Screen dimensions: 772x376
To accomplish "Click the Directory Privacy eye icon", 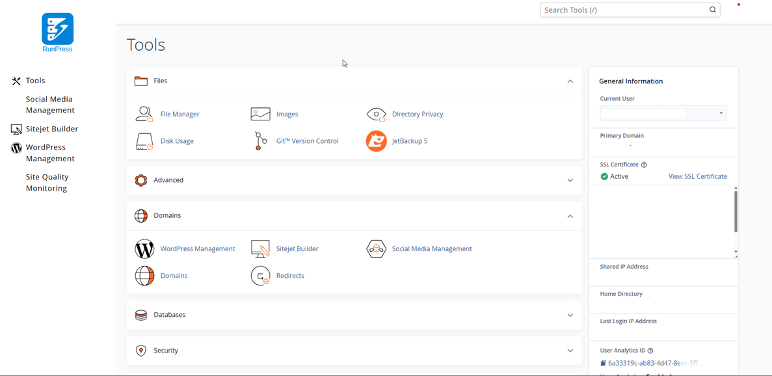I will point(376,114).
